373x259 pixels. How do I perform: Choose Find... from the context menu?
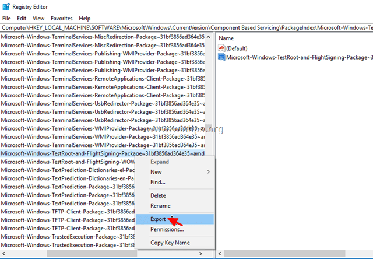tap(175, 182)
